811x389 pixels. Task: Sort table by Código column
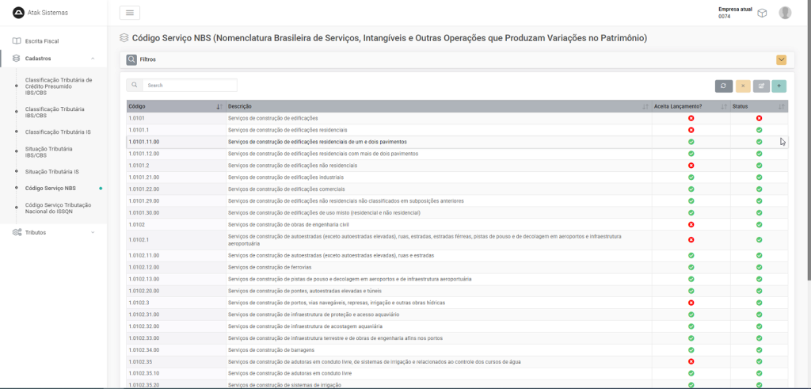(219, 106)
